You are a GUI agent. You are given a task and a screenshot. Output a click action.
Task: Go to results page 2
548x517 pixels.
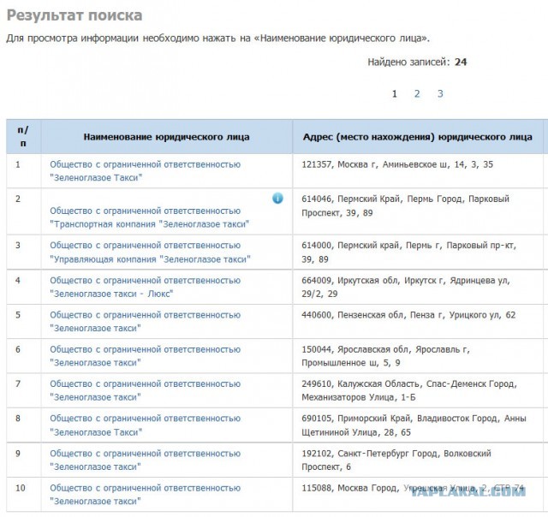(417, 94)
